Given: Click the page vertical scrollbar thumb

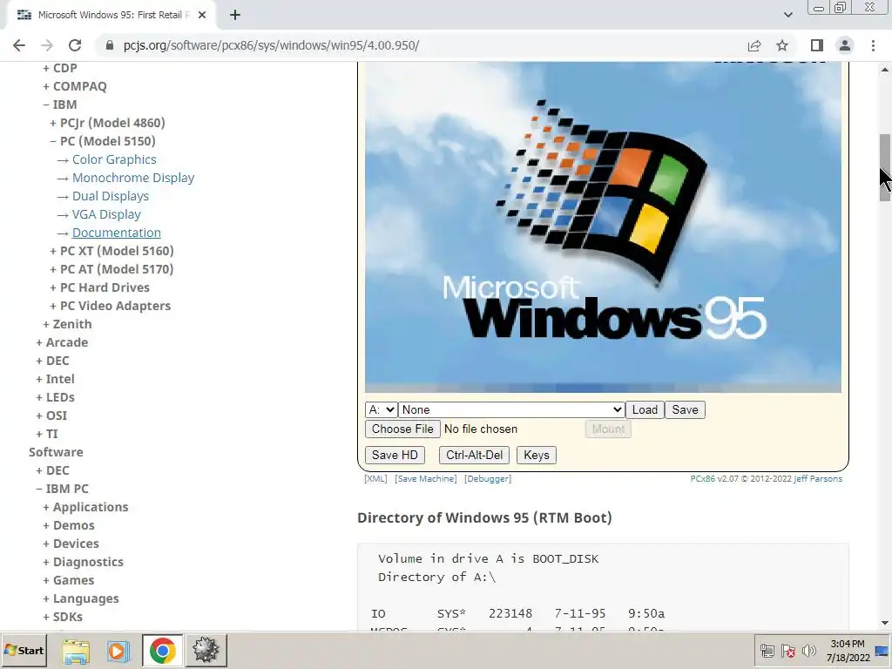Looking at the screenshot, I should click(885, 168).
